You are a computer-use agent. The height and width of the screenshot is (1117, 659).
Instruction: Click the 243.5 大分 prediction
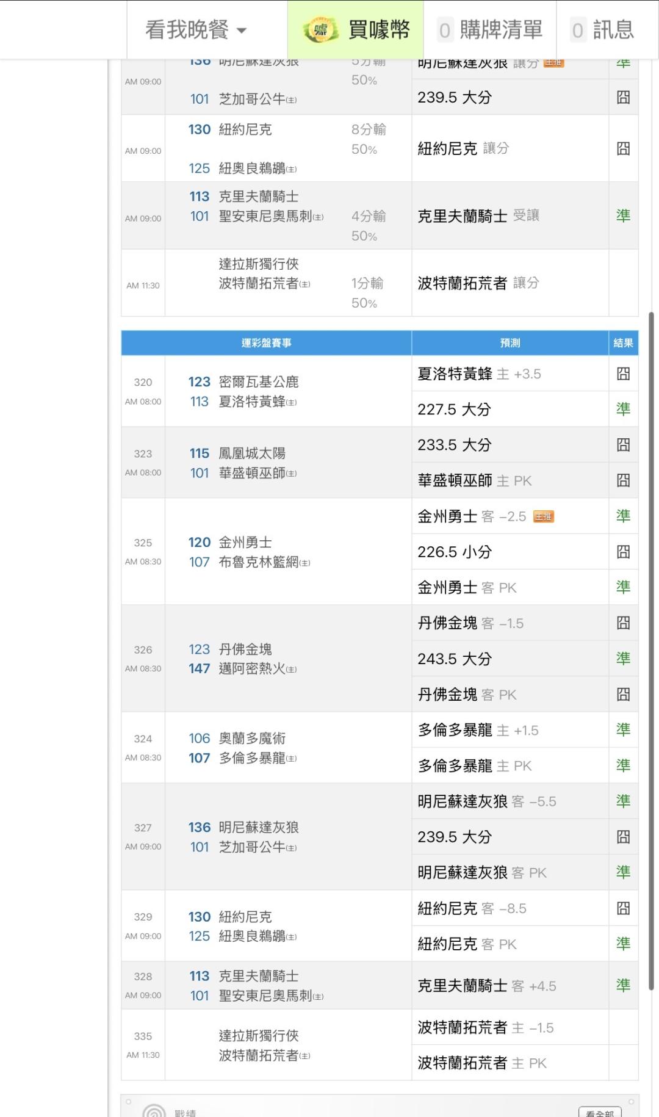tap(454, 659)
